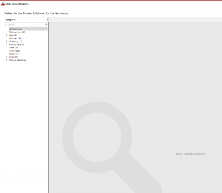This screenshot has width=222, height=193.
Task: Click the app icon beside Mehr herunterladen
Action: click(x=3, y=4)
